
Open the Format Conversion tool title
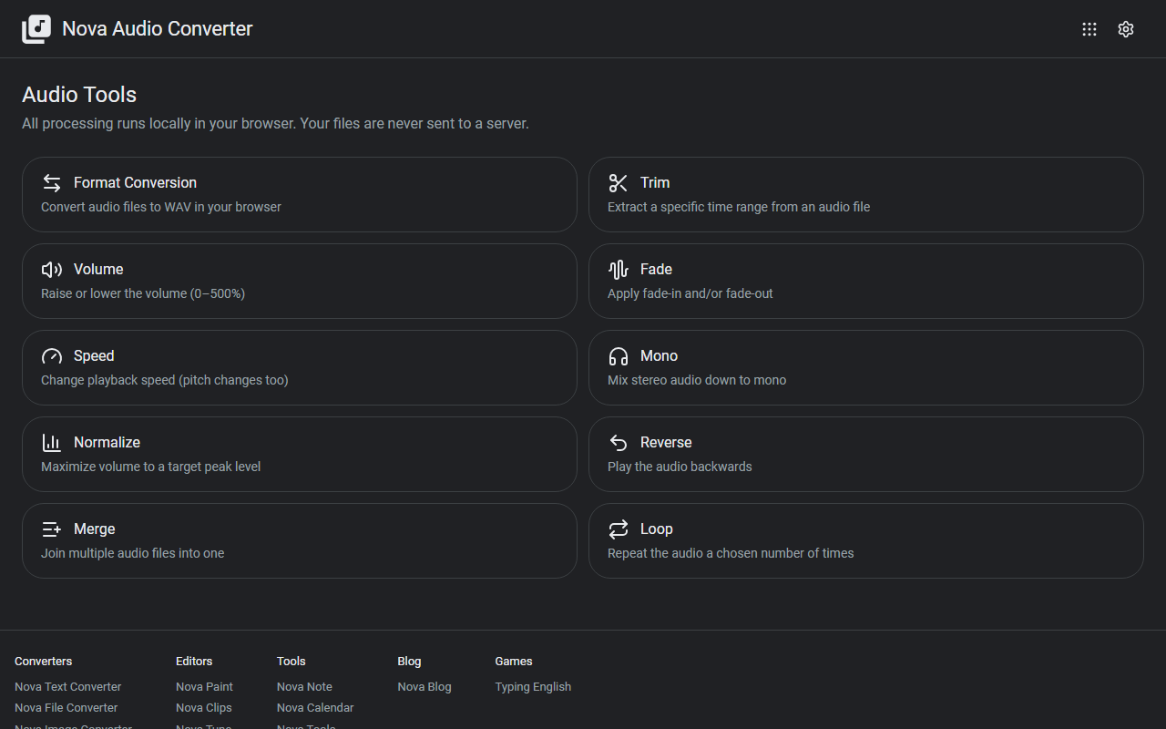(x=135, y=183)
